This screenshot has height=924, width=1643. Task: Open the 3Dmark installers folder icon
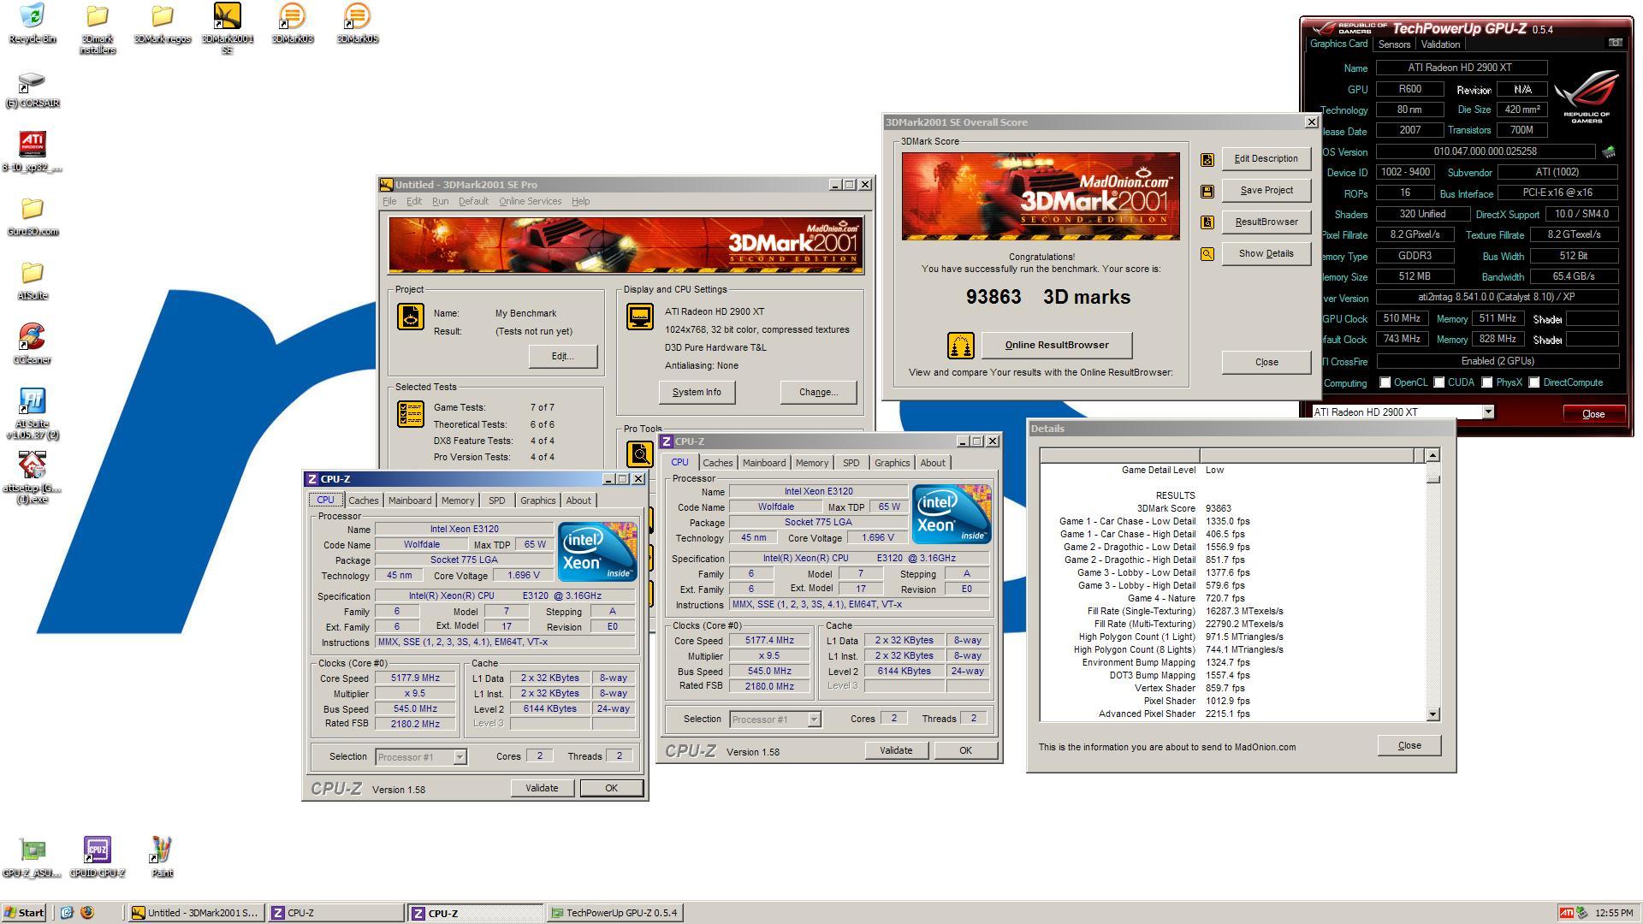[x=98, y=28]
